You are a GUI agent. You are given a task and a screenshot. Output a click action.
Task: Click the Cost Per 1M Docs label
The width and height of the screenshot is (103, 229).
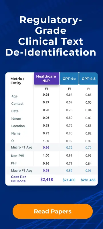pos(18,179)
